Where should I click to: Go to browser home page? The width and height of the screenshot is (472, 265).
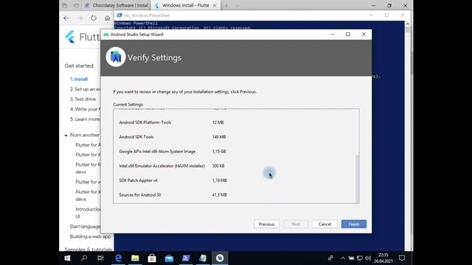(x=108, y=18)
